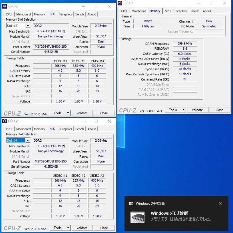This screenshot has height=233, width=233.
Task: Select Memory tab in top-right window
Action: 155,11
